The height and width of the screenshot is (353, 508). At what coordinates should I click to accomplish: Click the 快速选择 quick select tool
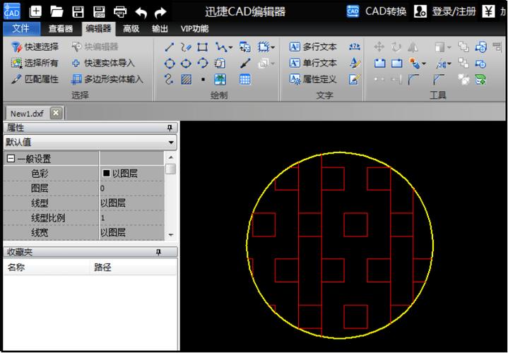[x=35, y=47]
